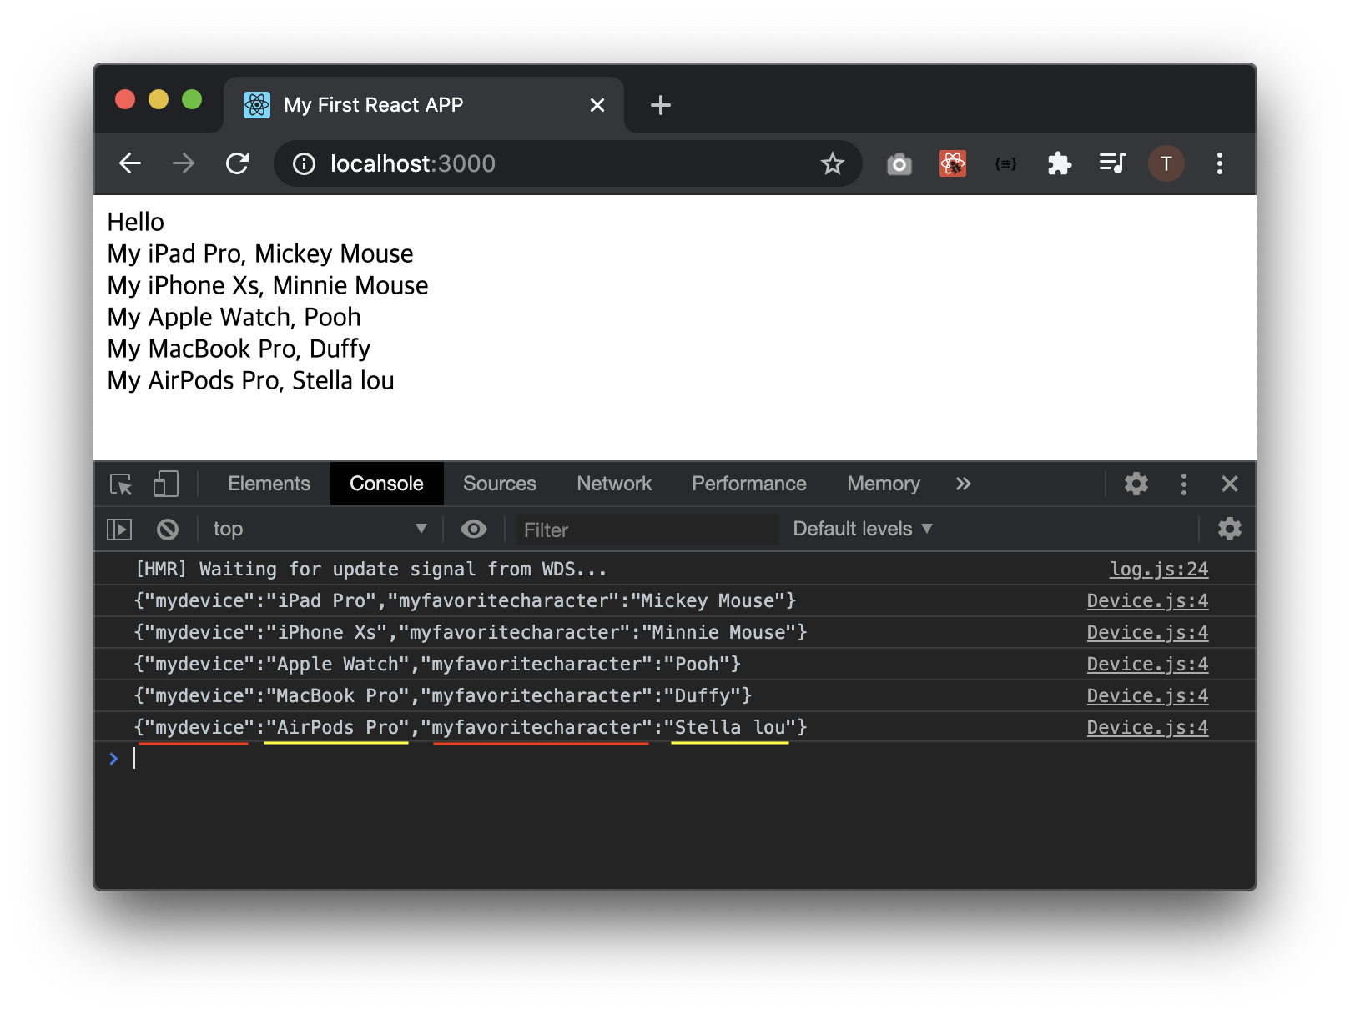Click the Mickey Mouse console log entry
Image resolution: width=1350 pixels, height=1014 pixels.
465,601
